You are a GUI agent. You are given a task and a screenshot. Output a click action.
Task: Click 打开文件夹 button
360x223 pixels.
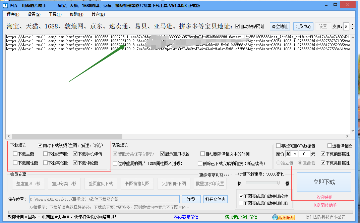pyautogui.click(x=215, y=199)
